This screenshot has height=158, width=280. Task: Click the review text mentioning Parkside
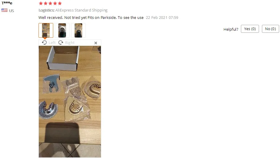click(x=91, y=18)
